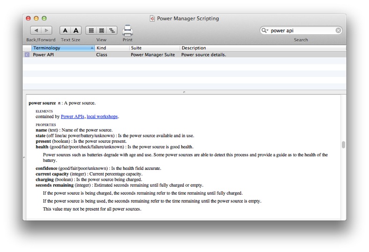Click the document icon in title bar
The width and height of the screenshot is (369, 252).
pos(152,18)
